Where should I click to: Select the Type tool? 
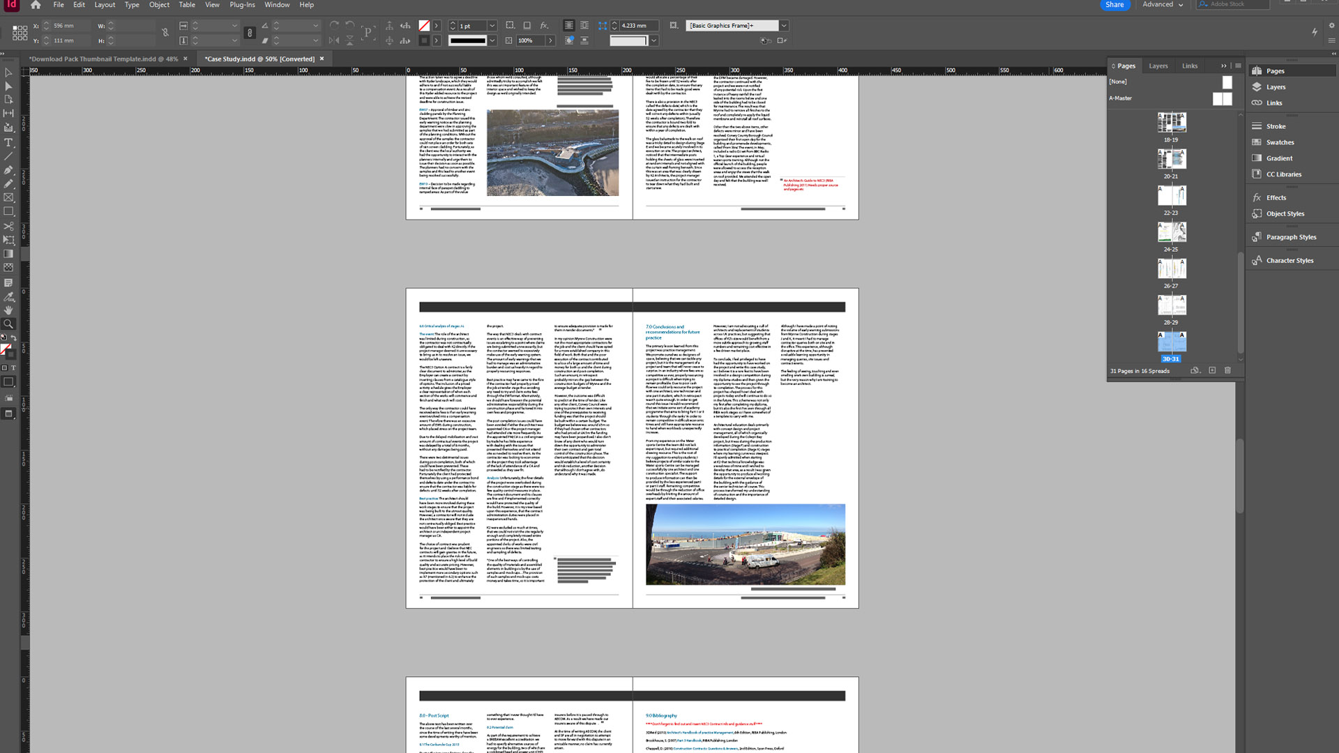(9, 142)
